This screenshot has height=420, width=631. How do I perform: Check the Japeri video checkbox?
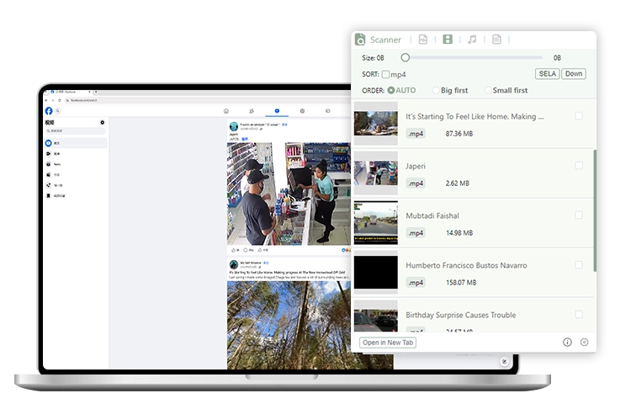(579, 166)
